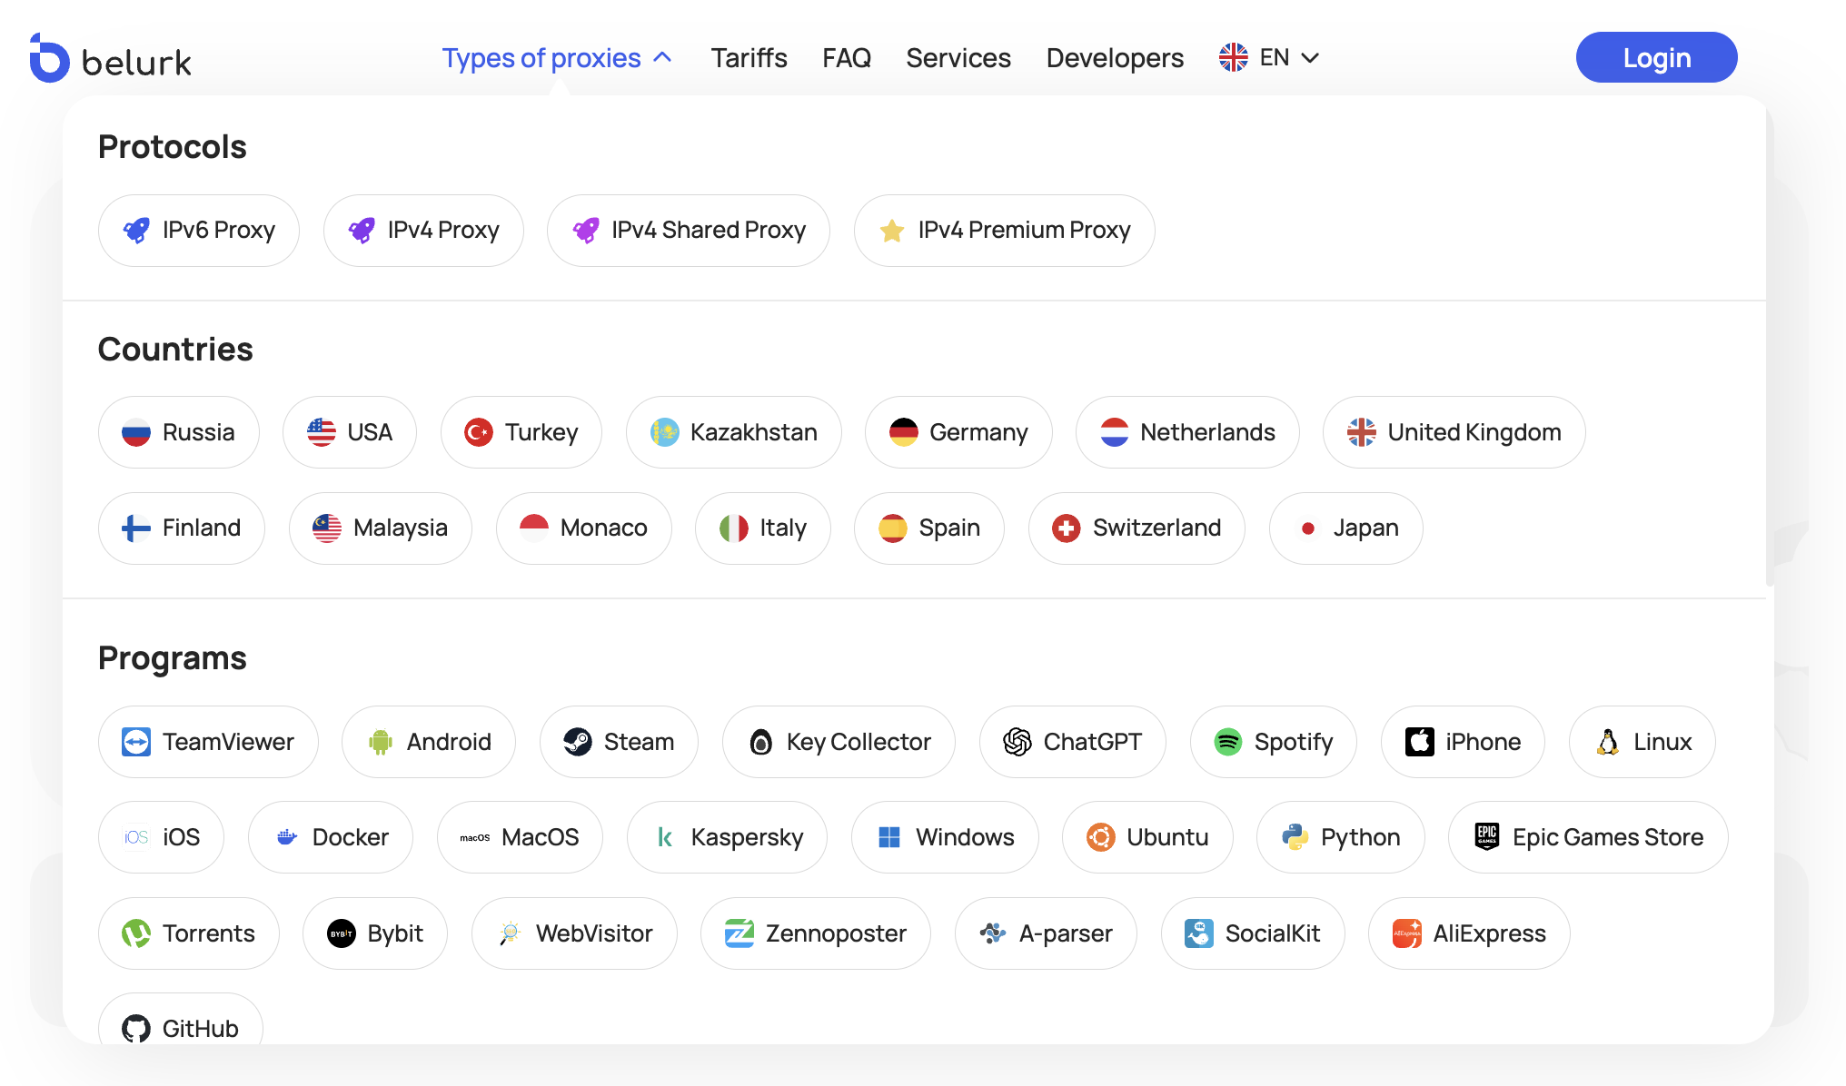Select the Bybit logo icon
1846x1086 pixels.
point(342,933)
